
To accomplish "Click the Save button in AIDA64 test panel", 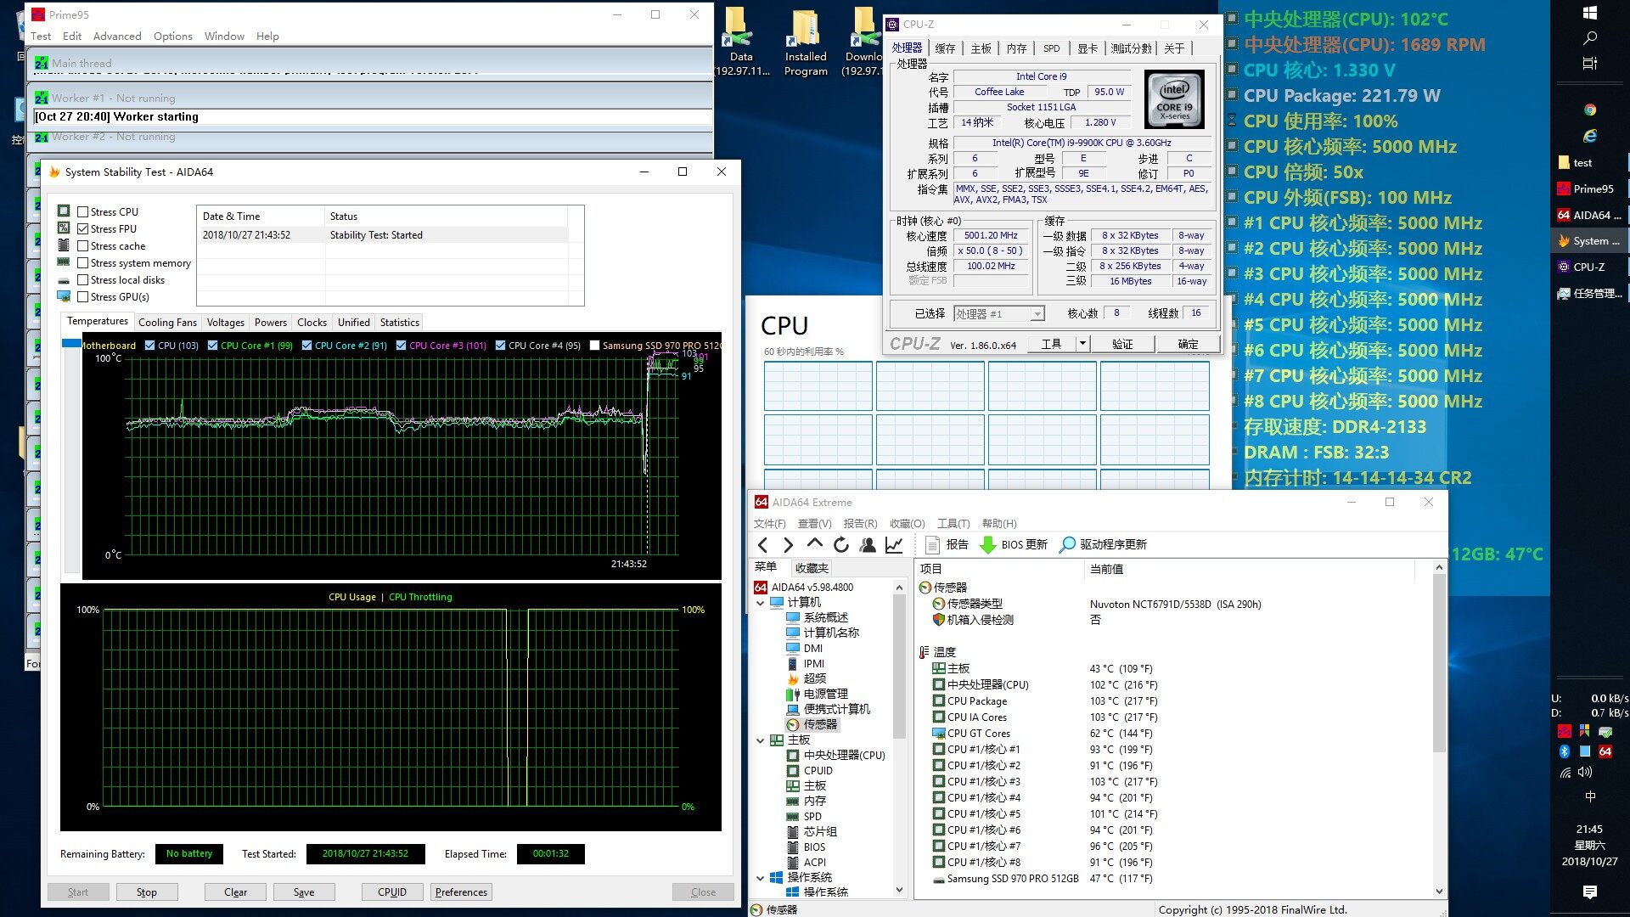I will (x=302, y=892).
